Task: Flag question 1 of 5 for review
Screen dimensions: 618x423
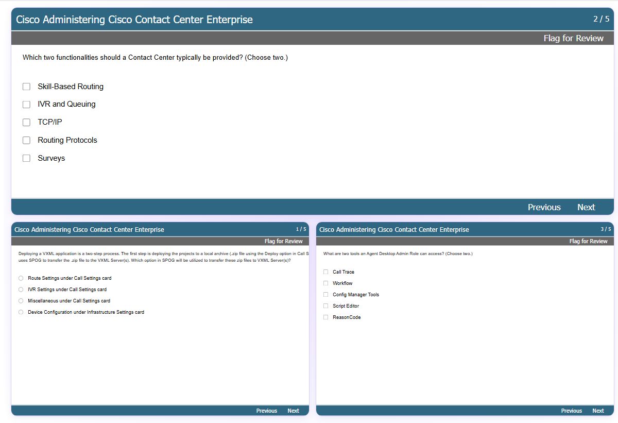Action: click(x=284, y=241)
